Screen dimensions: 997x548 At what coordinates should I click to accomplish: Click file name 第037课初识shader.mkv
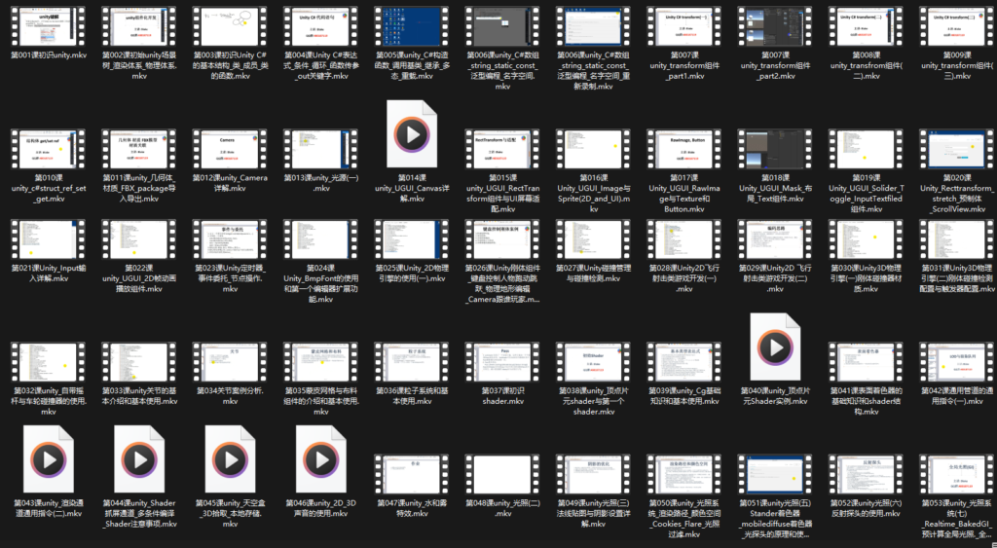502,396
